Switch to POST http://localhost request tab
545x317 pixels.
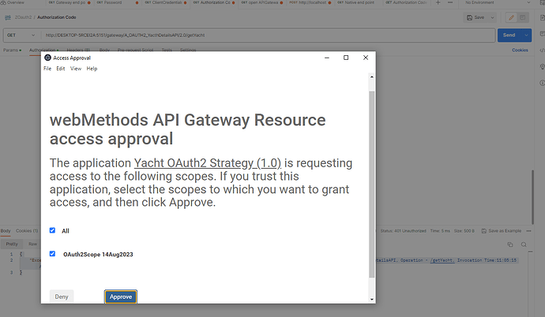click(310, 2)
